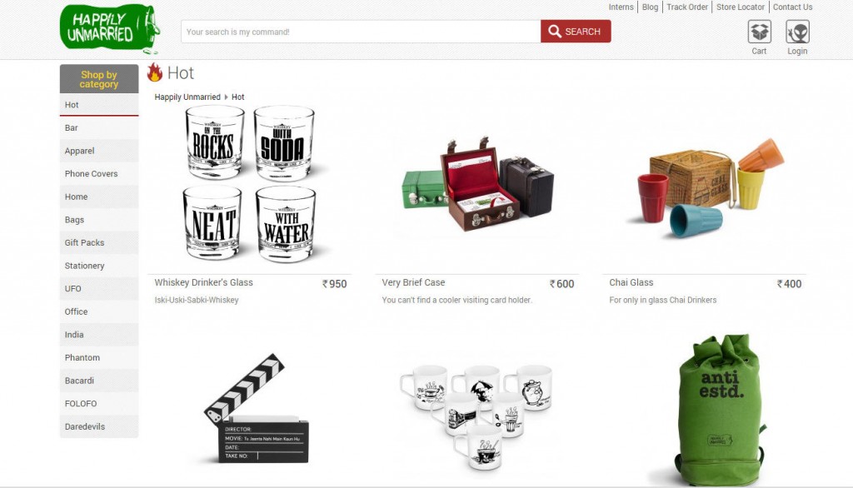Image resolution: width=853 pixels, height=488 pixels.
Task: Click the ₹950 price
Action: pyautogui.click(x=334, y=284)
